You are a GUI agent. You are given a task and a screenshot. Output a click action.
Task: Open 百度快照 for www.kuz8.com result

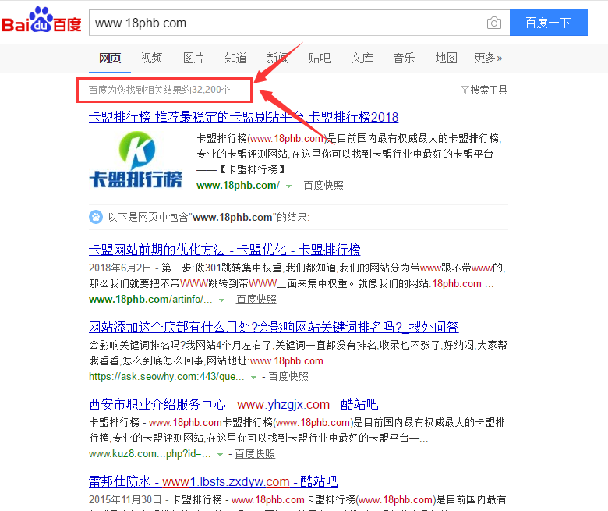click(255, 453)
